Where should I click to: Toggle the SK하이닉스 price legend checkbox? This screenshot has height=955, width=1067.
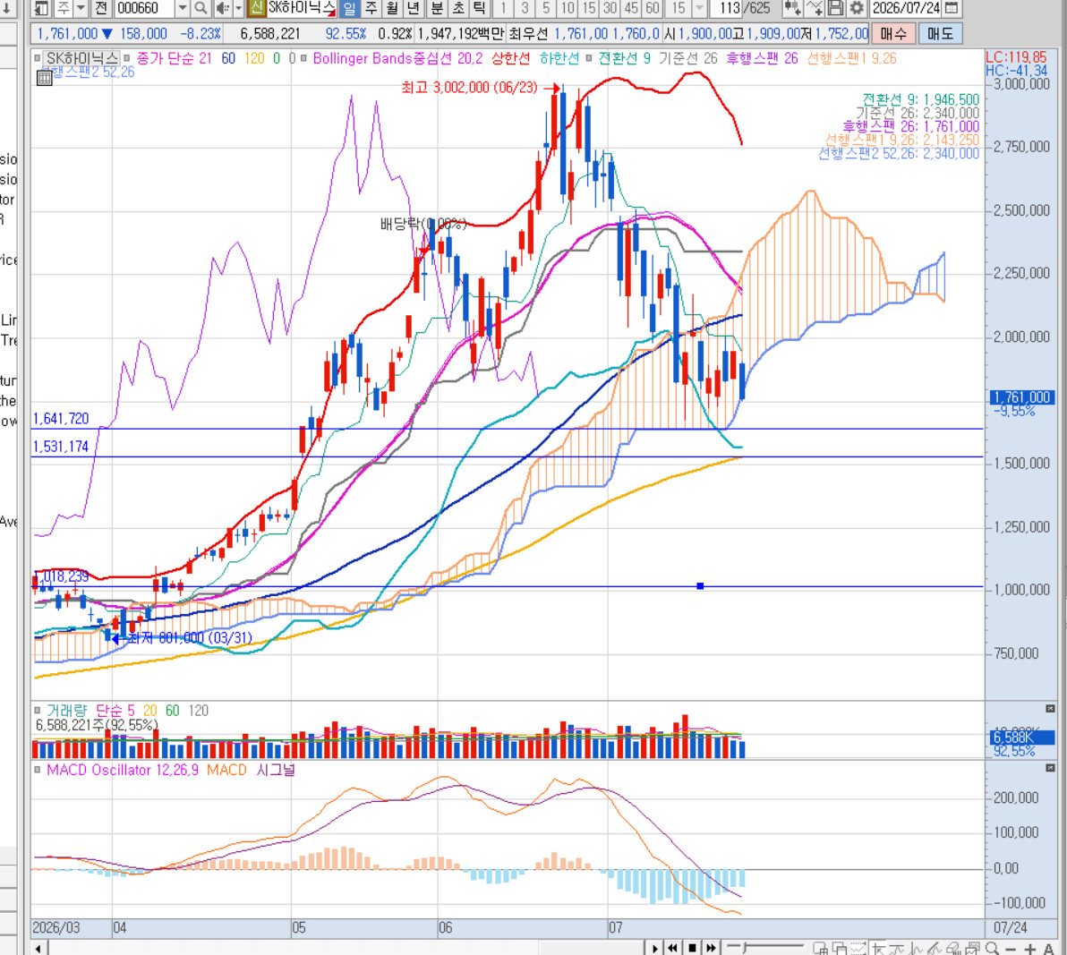(x=38, y=58)
